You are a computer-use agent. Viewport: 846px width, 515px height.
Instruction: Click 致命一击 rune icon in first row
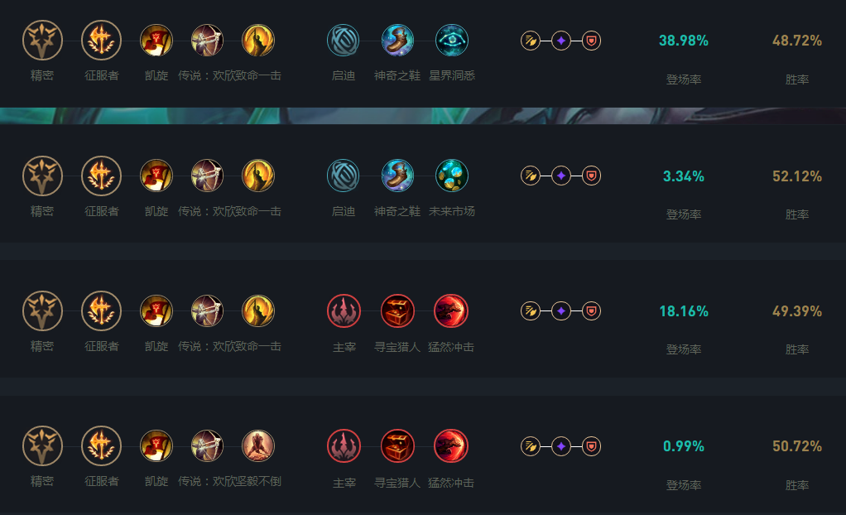point(258,40)
